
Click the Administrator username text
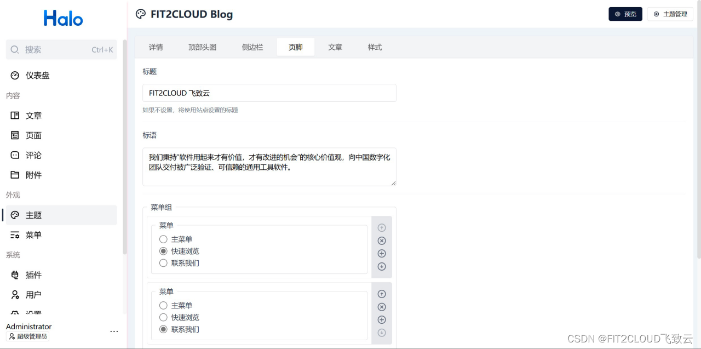29,327
